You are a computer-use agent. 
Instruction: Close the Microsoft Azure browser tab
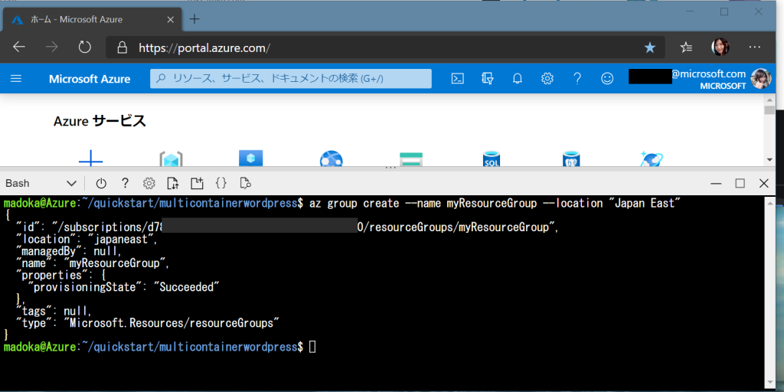(x=171, y=19)
